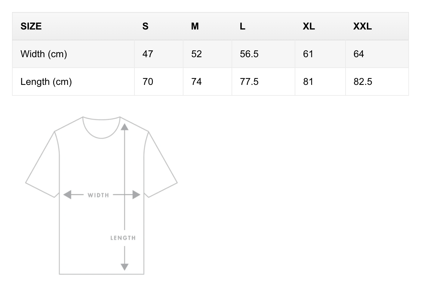Click the Length (cm) row label
The height and width of the screenshot is (304, 421).
coord(46,82)
